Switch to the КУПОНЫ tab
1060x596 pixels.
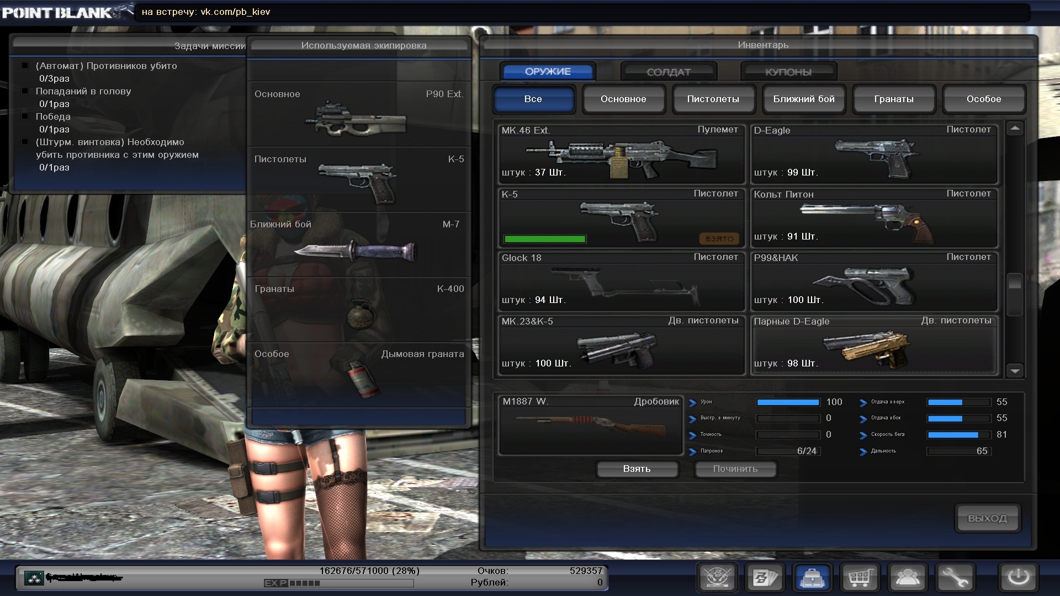pos(788,72)
